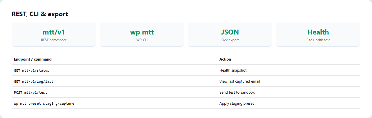Select the POST mtt/v1/test endpoint
Image resolution: width=372 pixels, height=118 pixels.
click(x=31, y=92)
